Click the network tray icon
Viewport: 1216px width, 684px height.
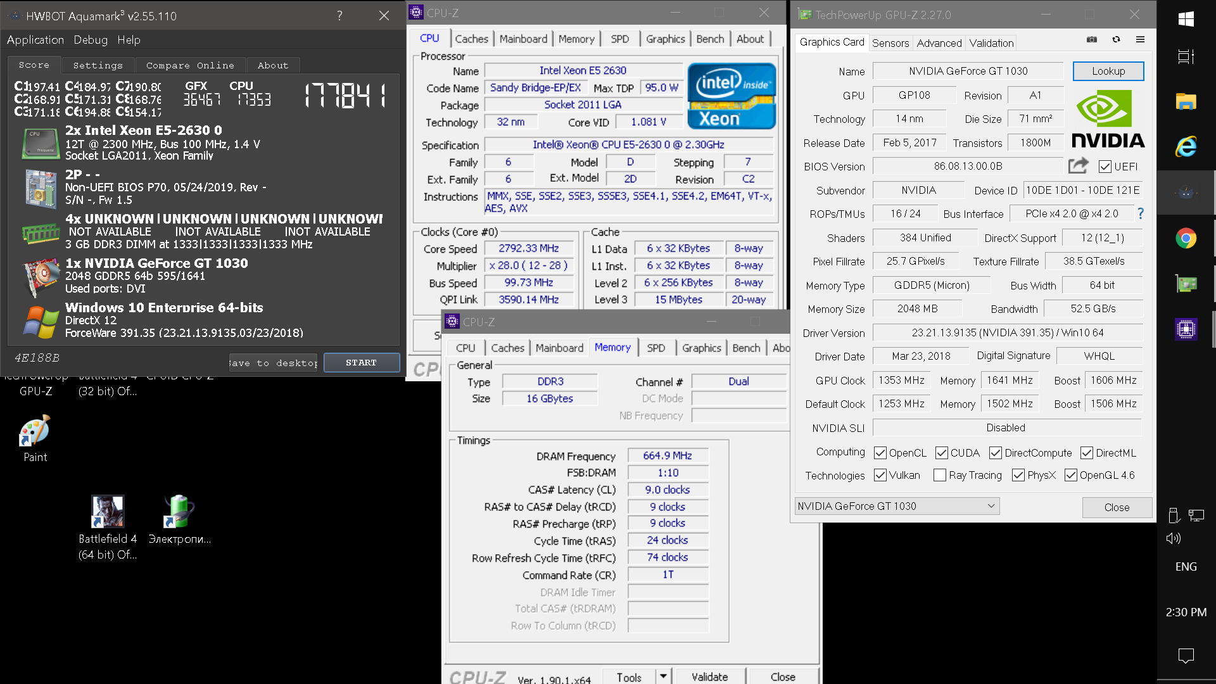point(1196,516)
